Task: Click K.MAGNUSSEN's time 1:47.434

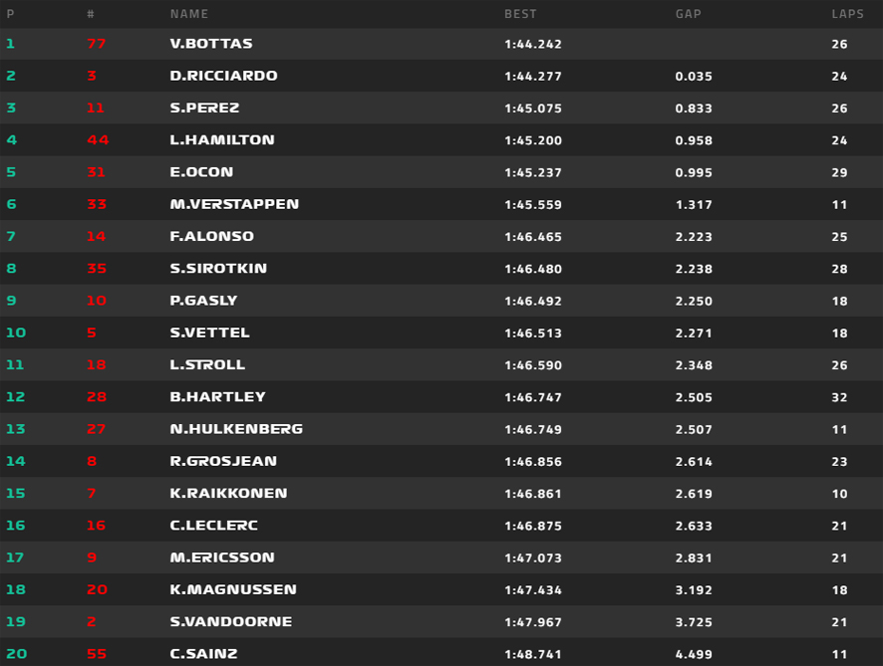Action: tap(533, 590)
